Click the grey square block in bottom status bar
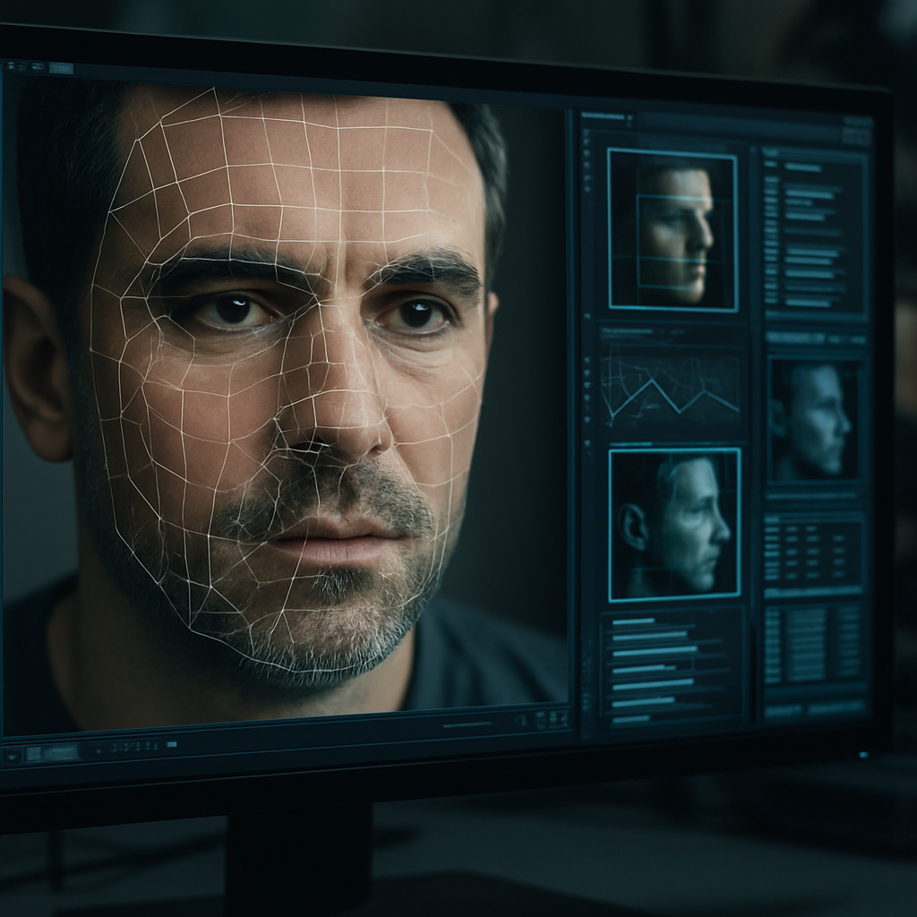This screenshot has height=917, width=917. (x=34, y=753)
